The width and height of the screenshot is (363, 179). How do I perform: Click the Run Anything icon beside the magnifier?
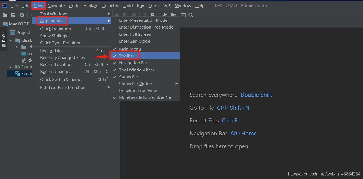pos(183,15)
